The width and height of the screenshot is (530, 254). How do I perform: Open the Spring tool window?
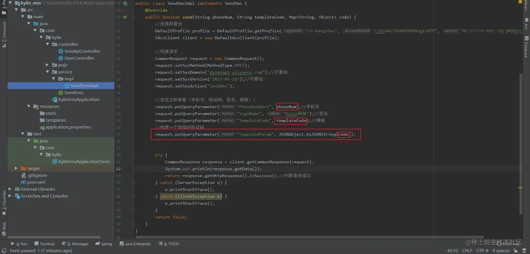pyautogui.click(x=104, y=244)
